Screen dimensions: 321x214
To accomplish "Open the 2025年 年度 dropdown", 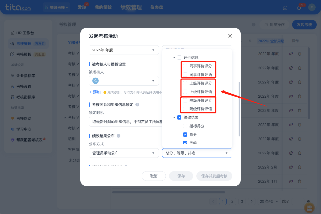I will click(x=124, y=50).
